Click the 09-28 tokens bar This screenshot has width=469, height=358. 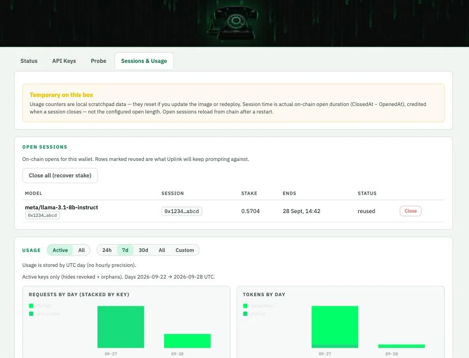(401, 346)
